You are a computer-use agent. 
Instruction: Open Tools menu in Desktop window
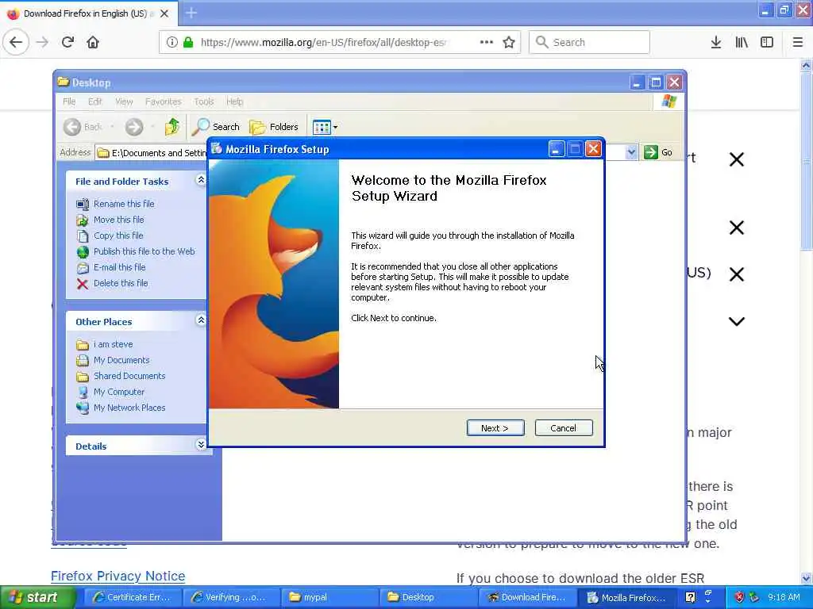click(204, 101)
